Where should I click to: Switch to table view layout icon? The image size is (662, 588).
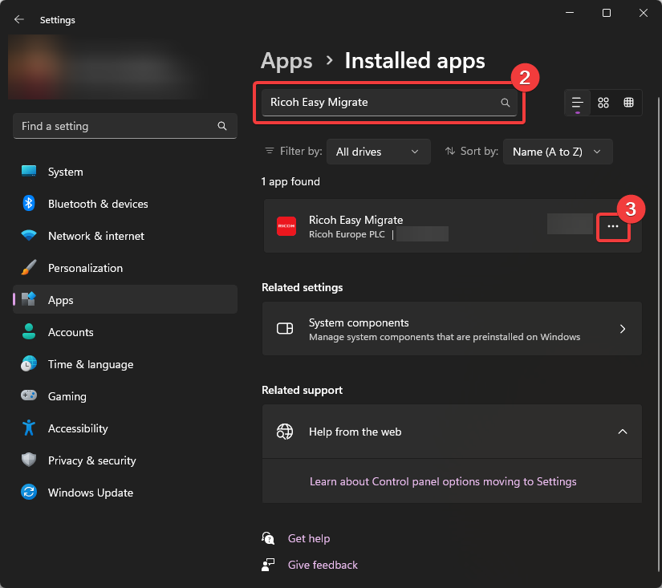pyautogui.click(x=629, y=103)
